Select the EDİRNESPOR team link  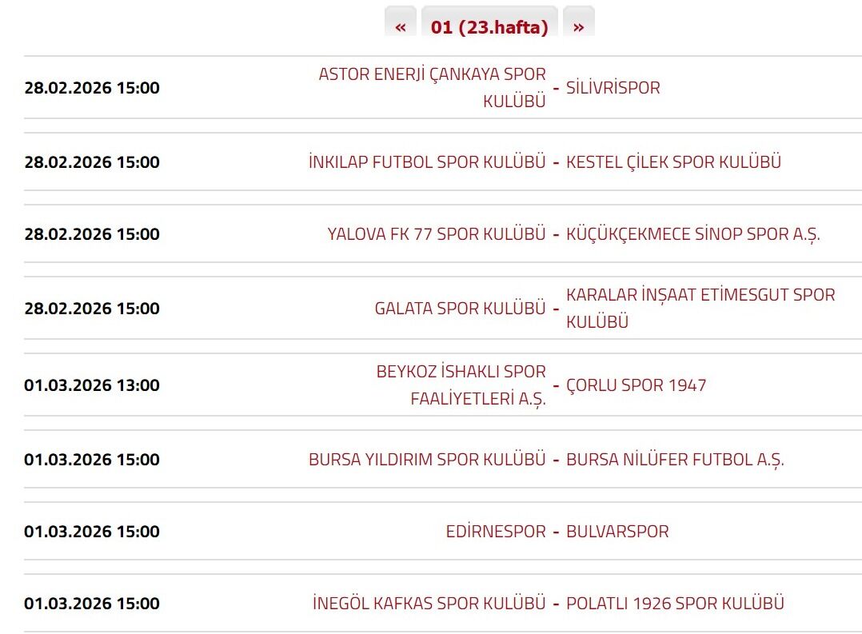tap(496, 532)
